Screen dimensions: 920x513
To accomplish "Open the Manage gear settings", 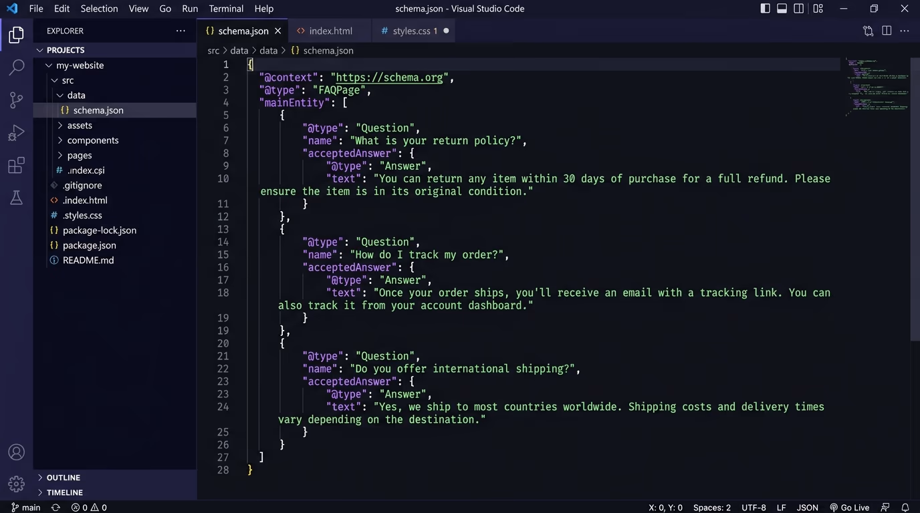I will 16,484.
